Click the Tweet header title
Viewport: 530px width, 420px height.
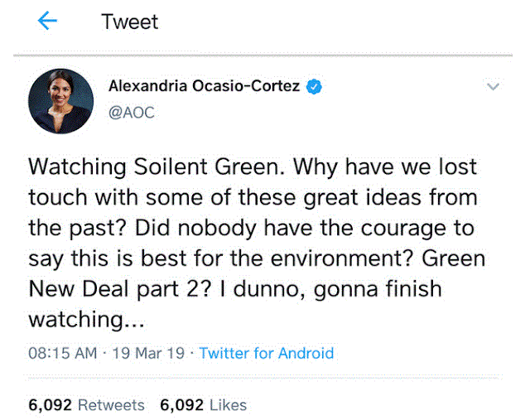[x=129, y=22]
